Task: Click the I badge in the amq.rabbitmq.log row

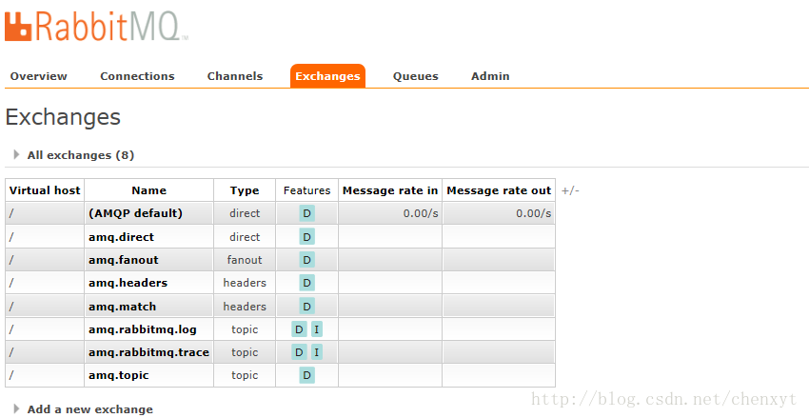Action: 317,329
